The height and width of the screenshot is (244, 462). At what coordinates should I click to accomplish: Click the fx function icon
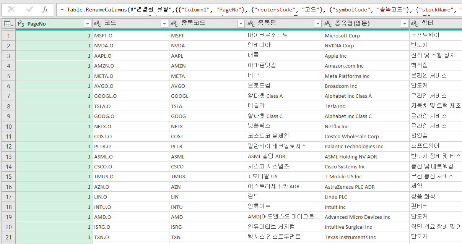45,10
